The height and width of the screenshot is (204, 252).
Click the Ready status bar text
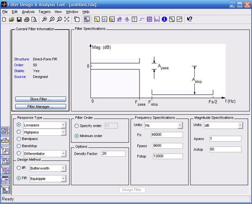[x=8, y=199]
